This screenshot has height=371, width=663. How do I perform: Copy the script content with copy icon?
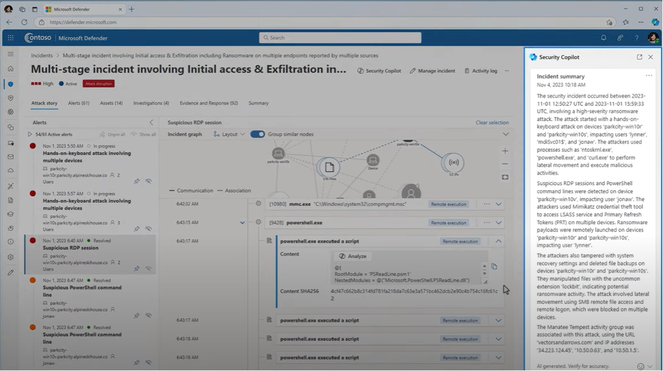[494, 267]
